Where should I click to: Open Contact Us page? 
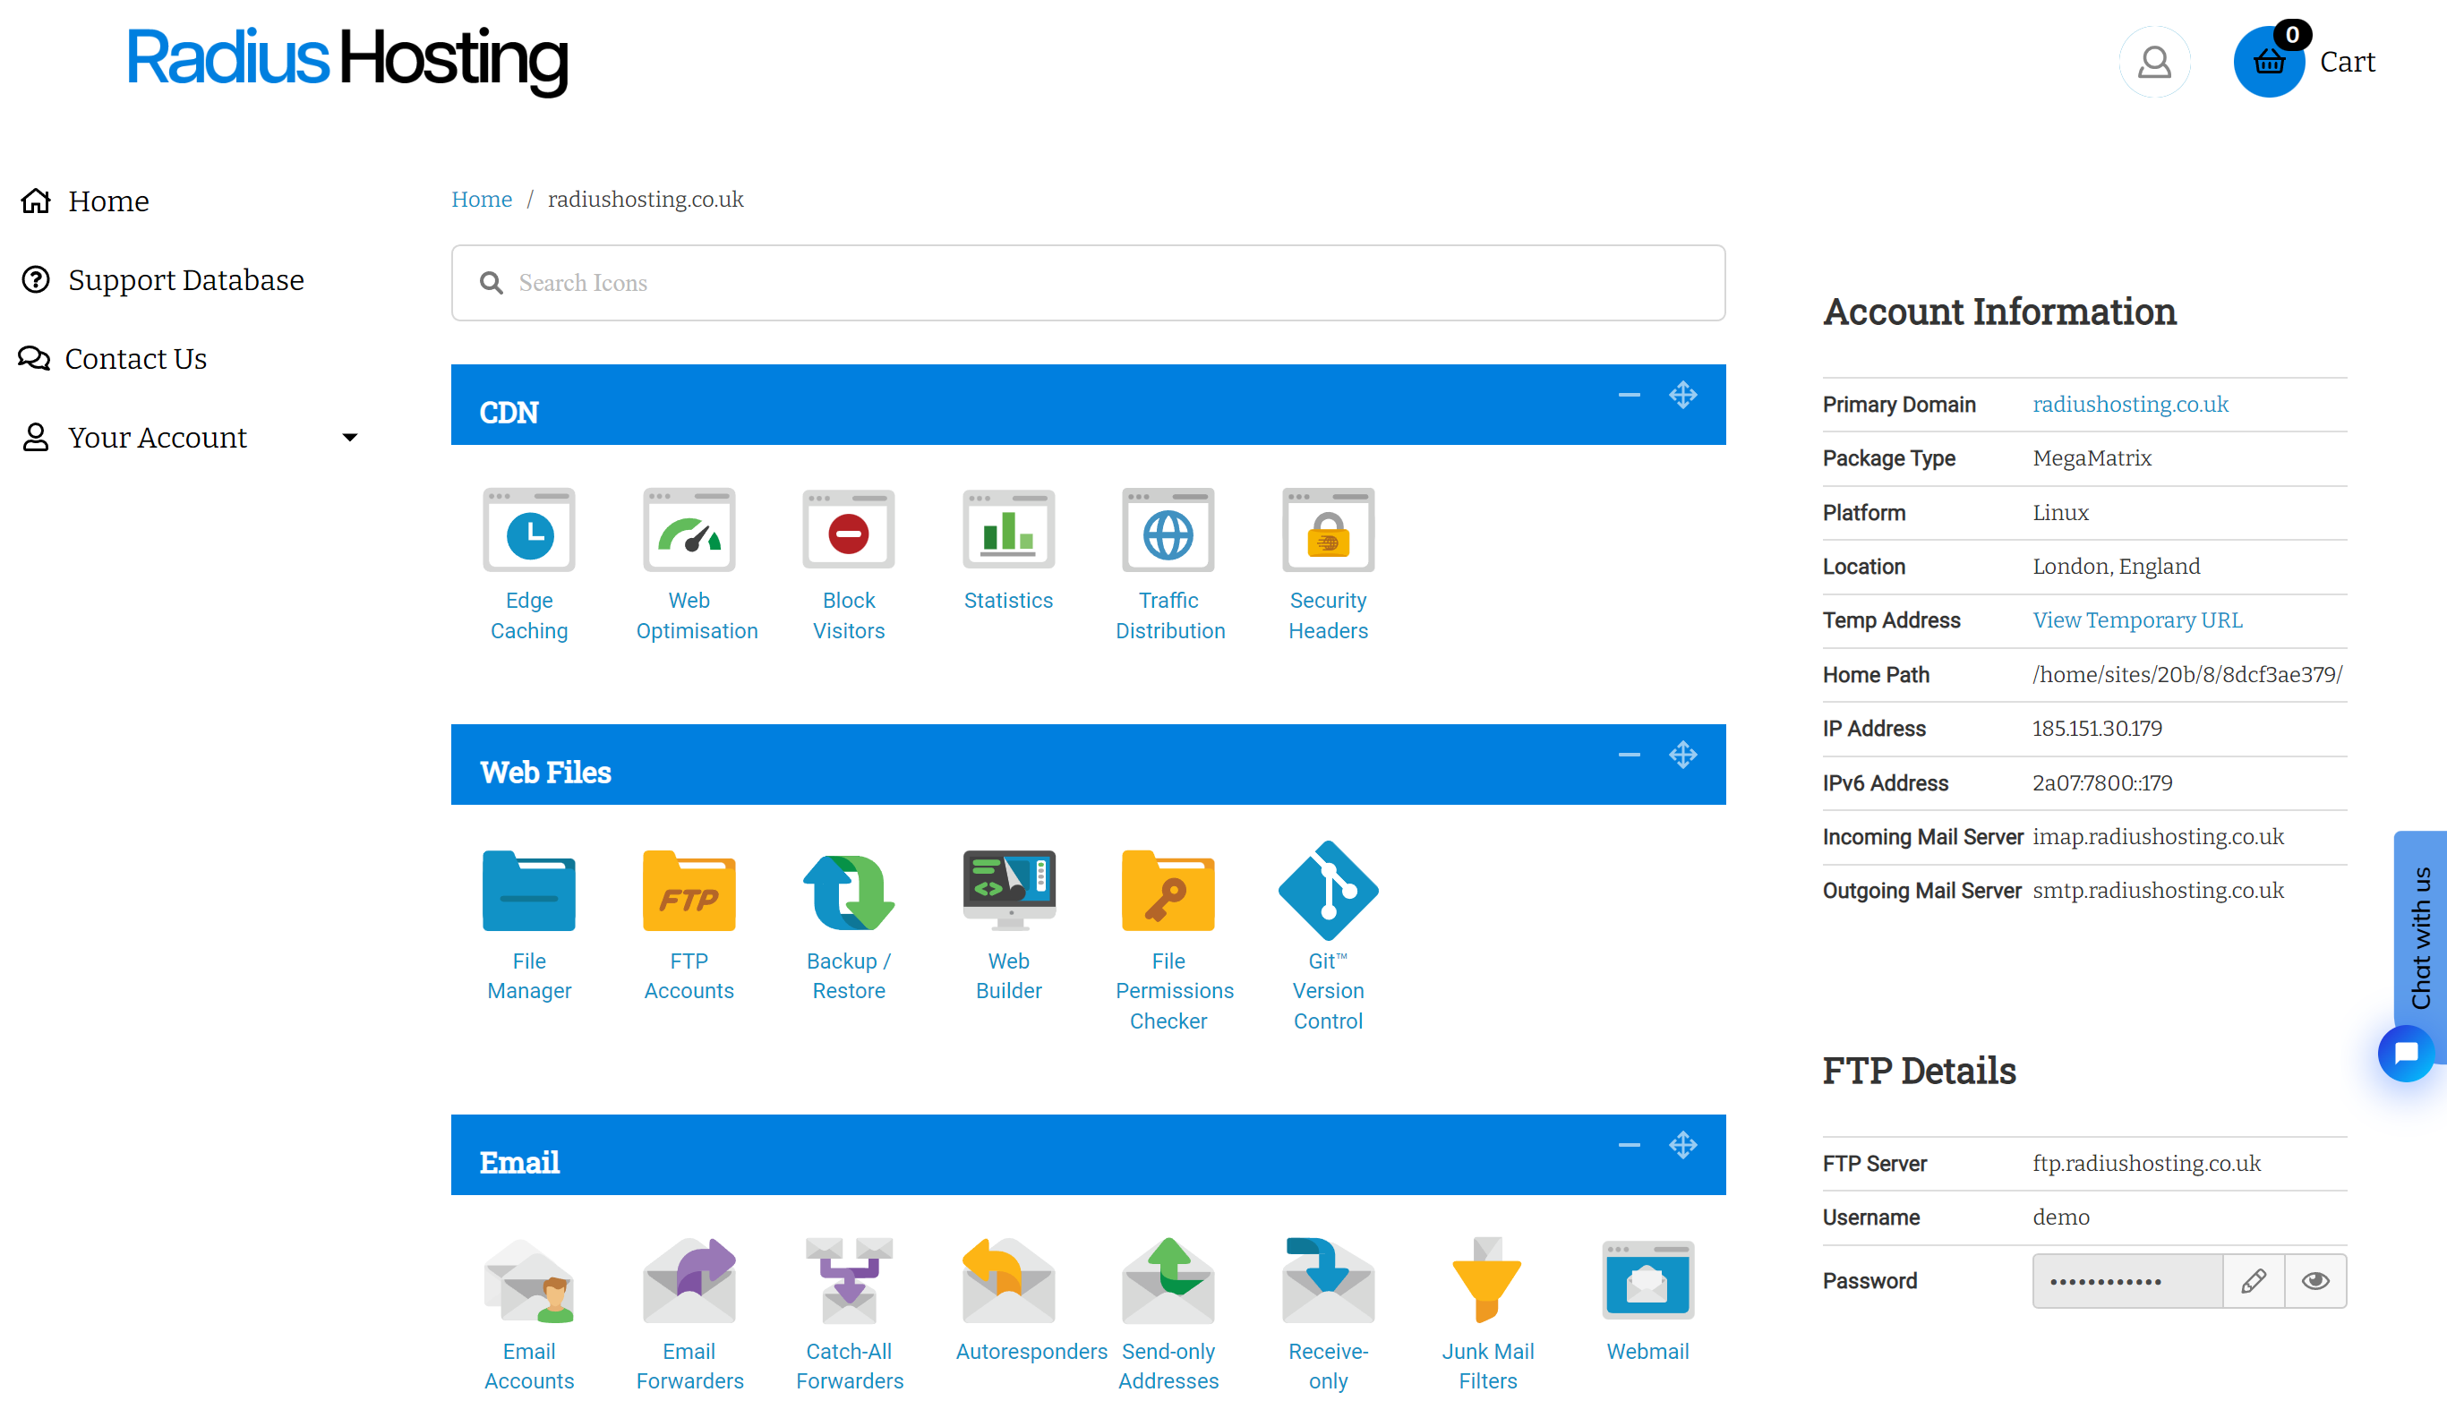click(x=113, y=359)
